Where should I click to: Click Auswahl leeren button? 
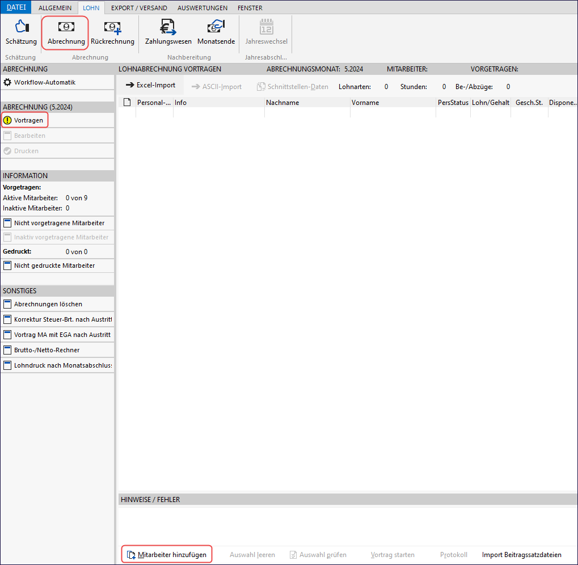(252, 555)
